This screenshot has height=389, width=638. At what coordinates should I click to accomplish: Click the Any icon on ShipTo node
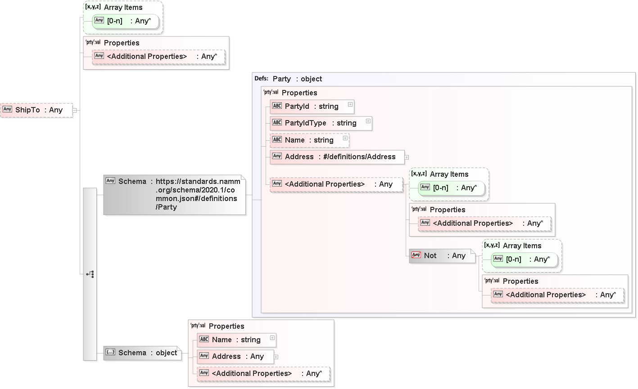[x=7, y=109]
